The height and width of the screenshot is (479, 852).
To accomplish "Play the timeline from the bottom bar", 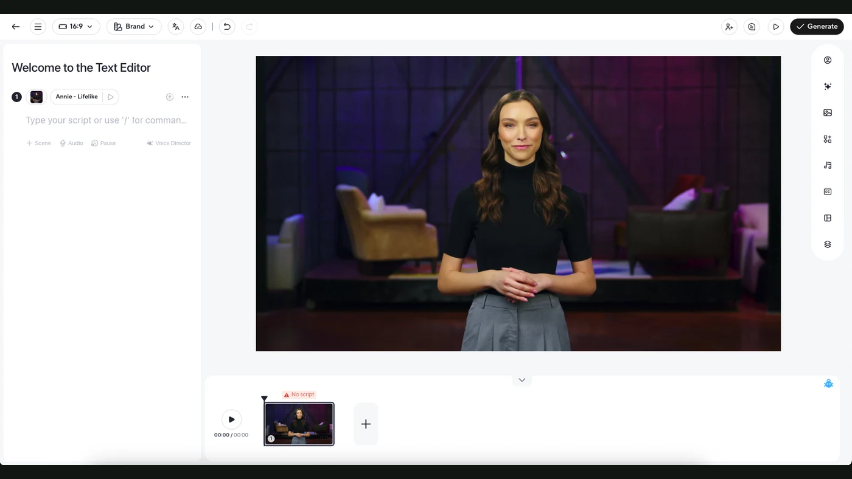I will (x=231, y=419).
